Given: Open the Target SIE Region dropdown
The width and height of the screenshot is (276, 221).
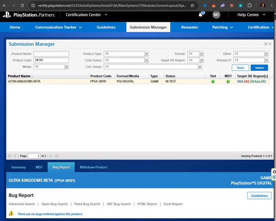Looking at the screenshot, I should point(202,60).
